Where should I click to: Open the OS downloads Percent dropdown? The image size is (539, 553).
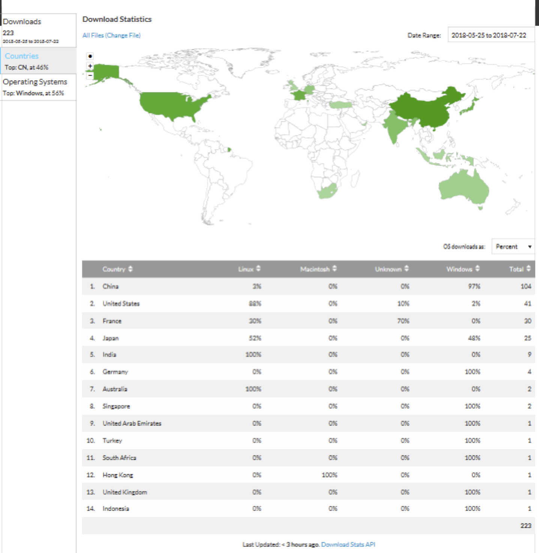point(513,246)
